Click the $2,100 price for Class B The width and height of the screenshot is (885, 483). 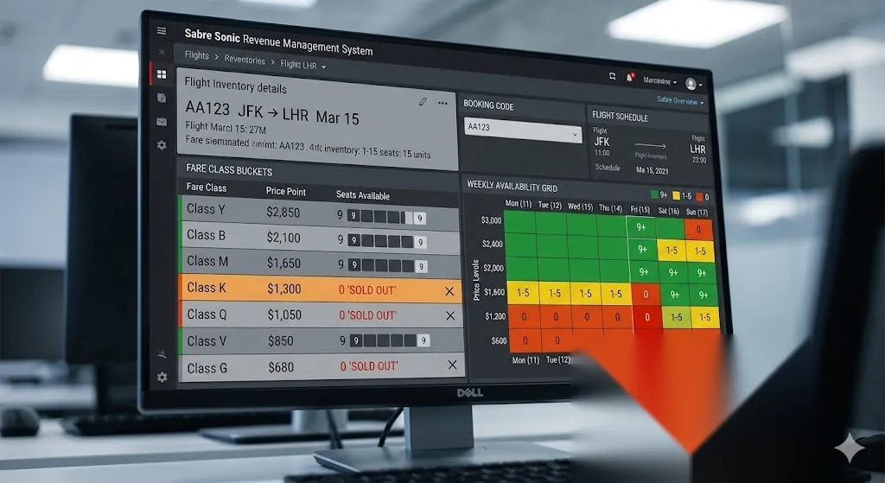283,238
